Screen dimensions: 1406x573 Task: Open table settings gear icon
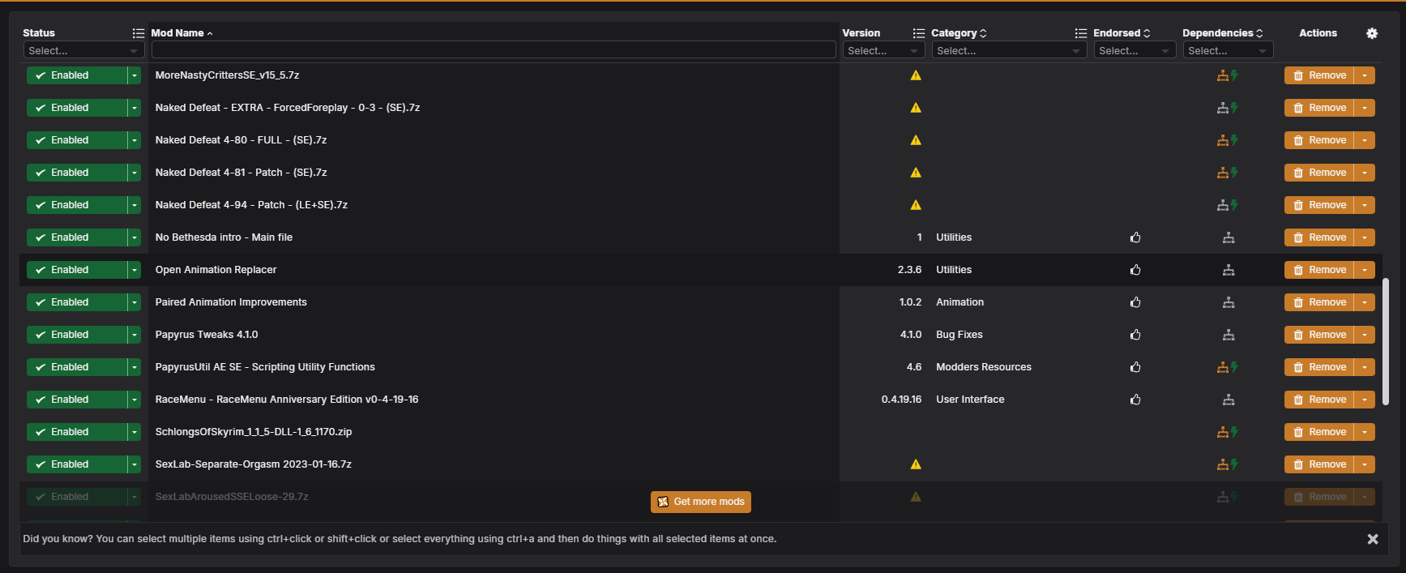1371,33
